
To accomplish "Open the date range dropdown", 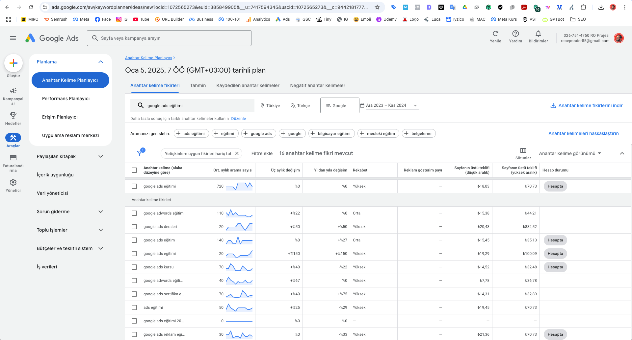I will [389, 105].
